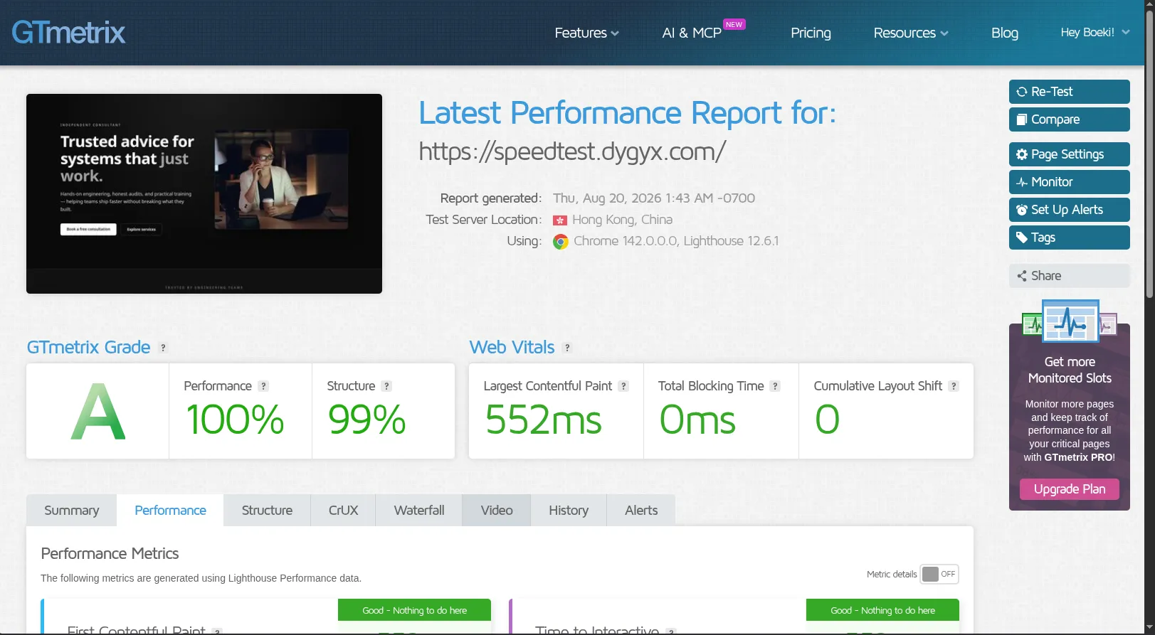1155x635 pixels.
Task: Click the Share icon
Action: pyautogui.click(x=1022, y=276)
